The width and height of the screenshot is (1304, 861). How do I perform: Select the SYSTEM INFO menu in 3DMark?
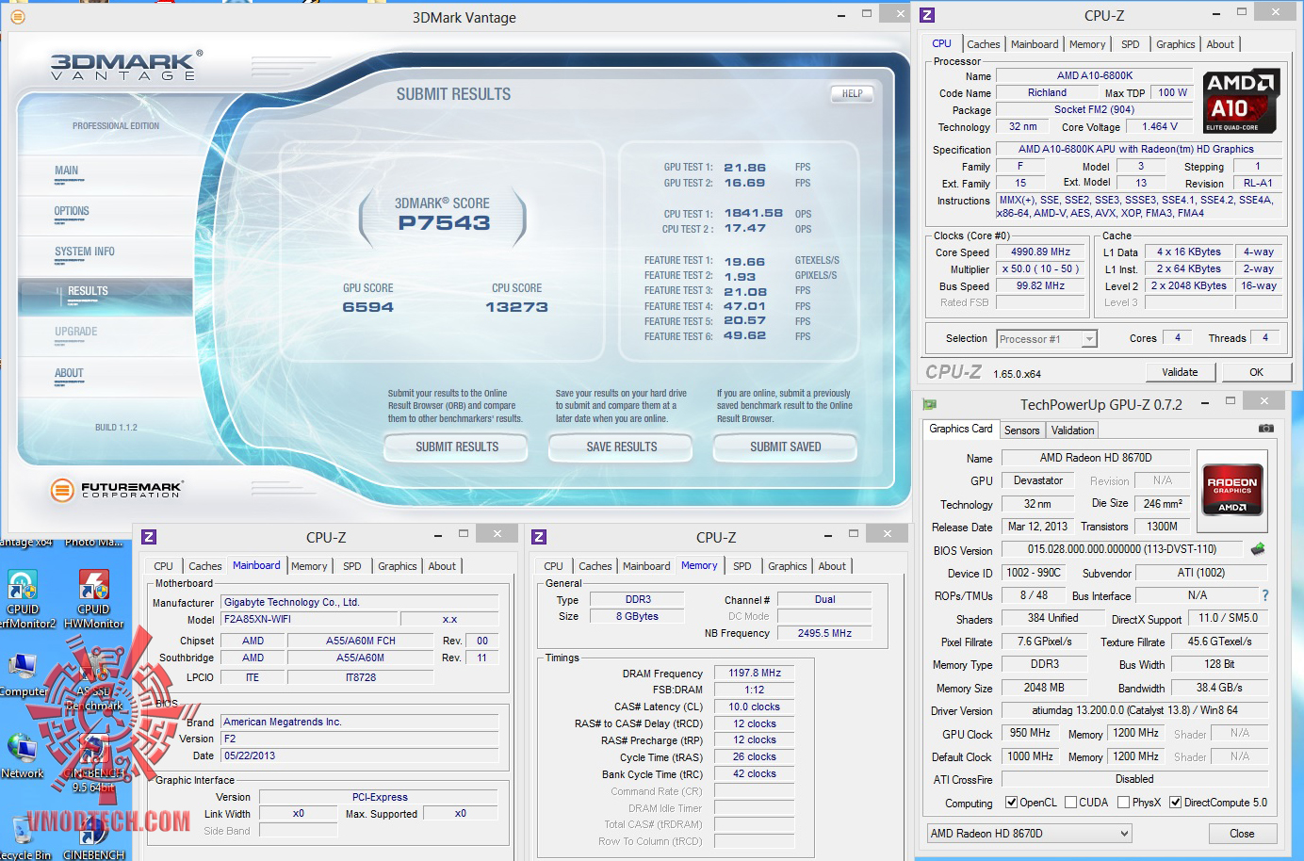85,252
